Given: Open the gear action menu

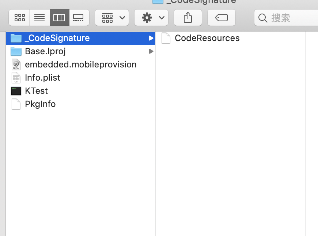Looking at the screenshot, I should [x=151, y=18].
